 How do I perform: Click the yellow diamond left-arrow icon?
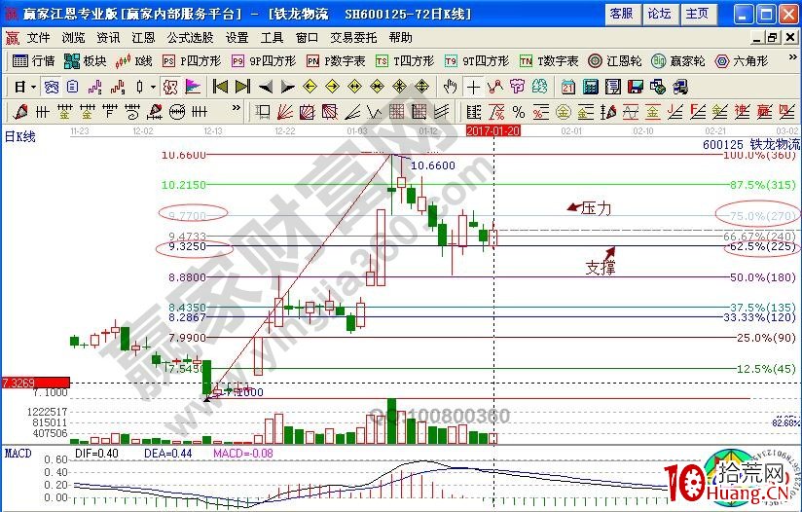coord(310,87)
